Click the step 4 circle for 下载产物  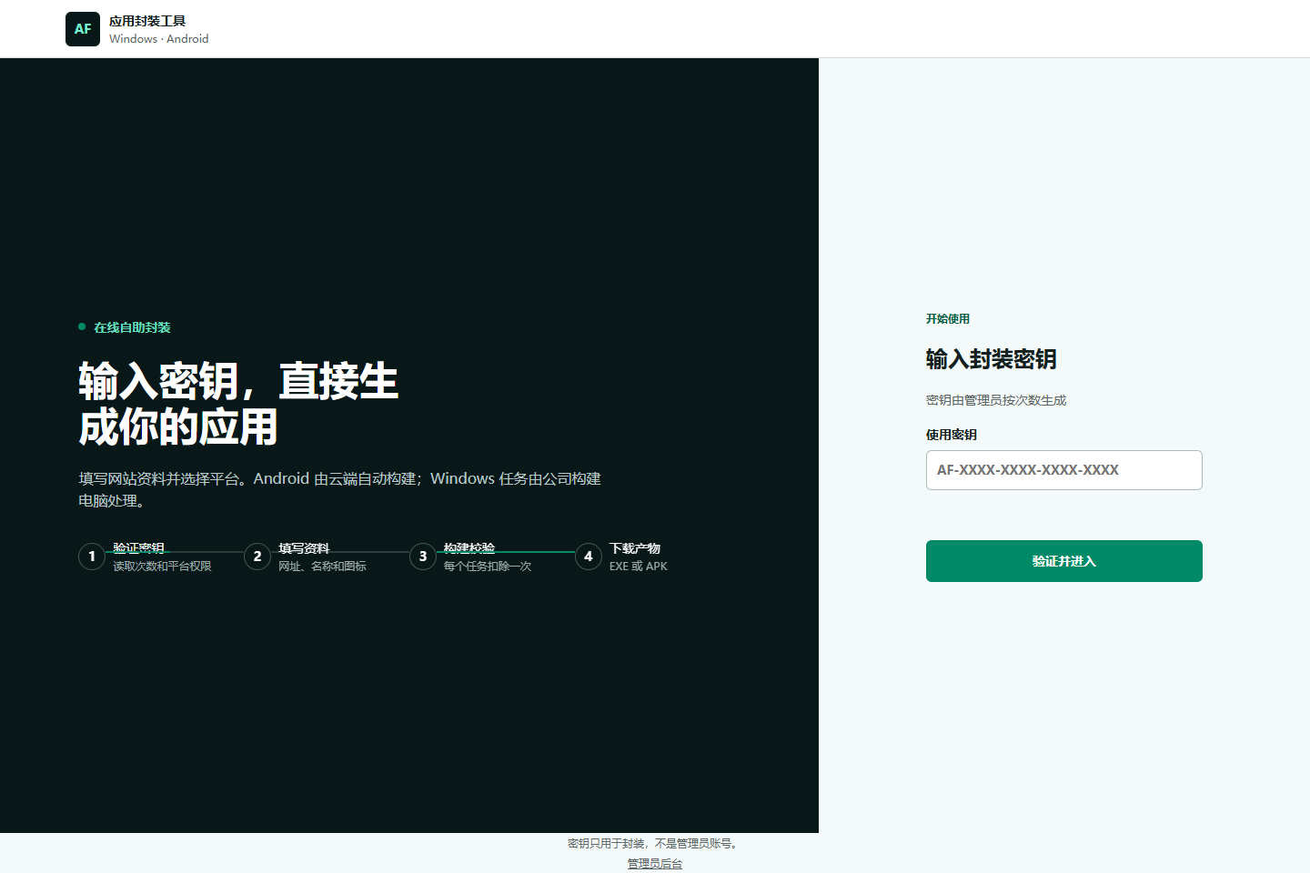pos(589,557)
